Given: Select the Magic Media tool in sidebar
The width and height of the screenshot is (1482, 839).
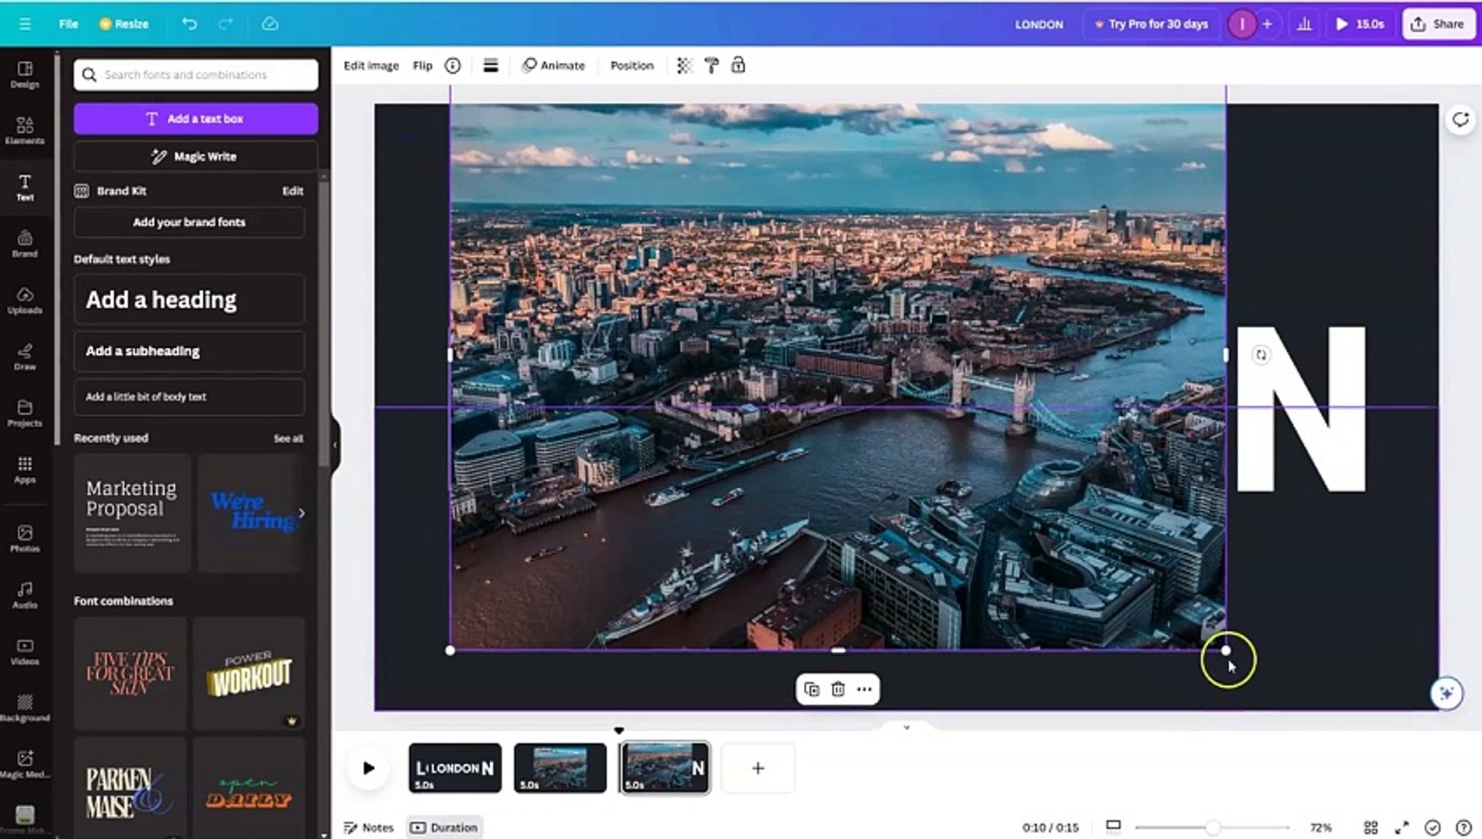Looking at the screenshot, I should coord(25,763).
